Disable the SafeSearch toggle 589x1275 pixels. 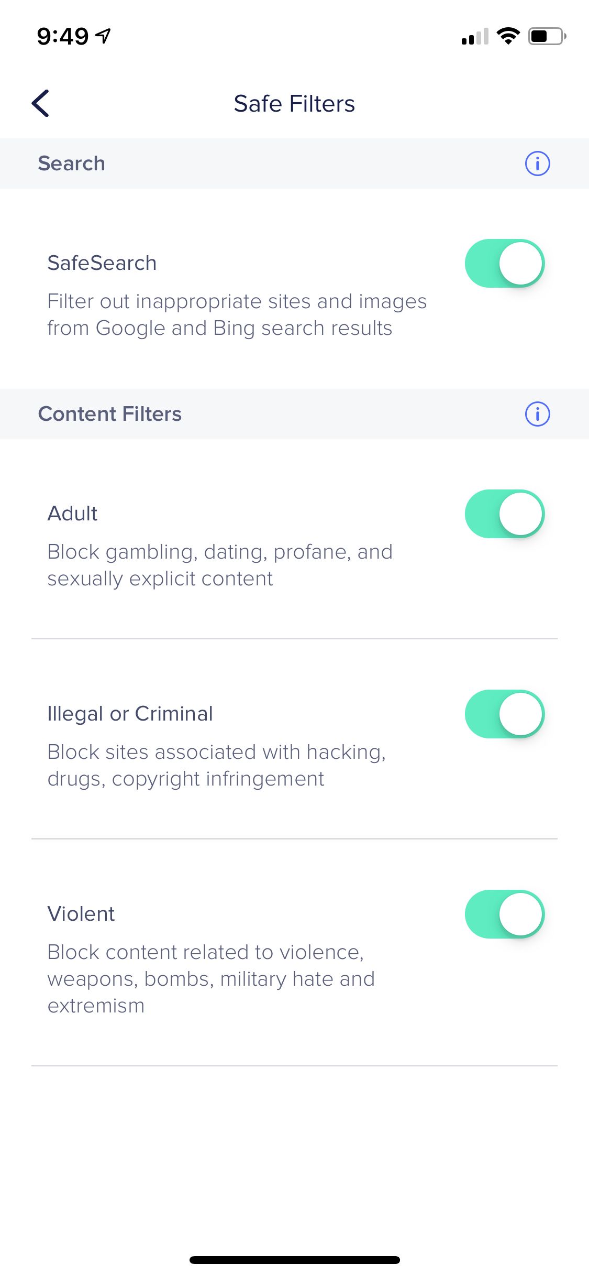[505, 264]
